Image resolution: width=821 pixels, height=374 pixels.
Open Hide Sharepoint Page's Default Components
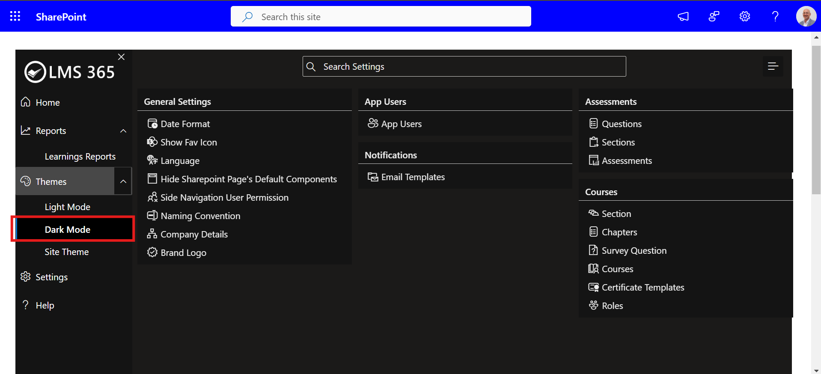[x=249, y=179]
